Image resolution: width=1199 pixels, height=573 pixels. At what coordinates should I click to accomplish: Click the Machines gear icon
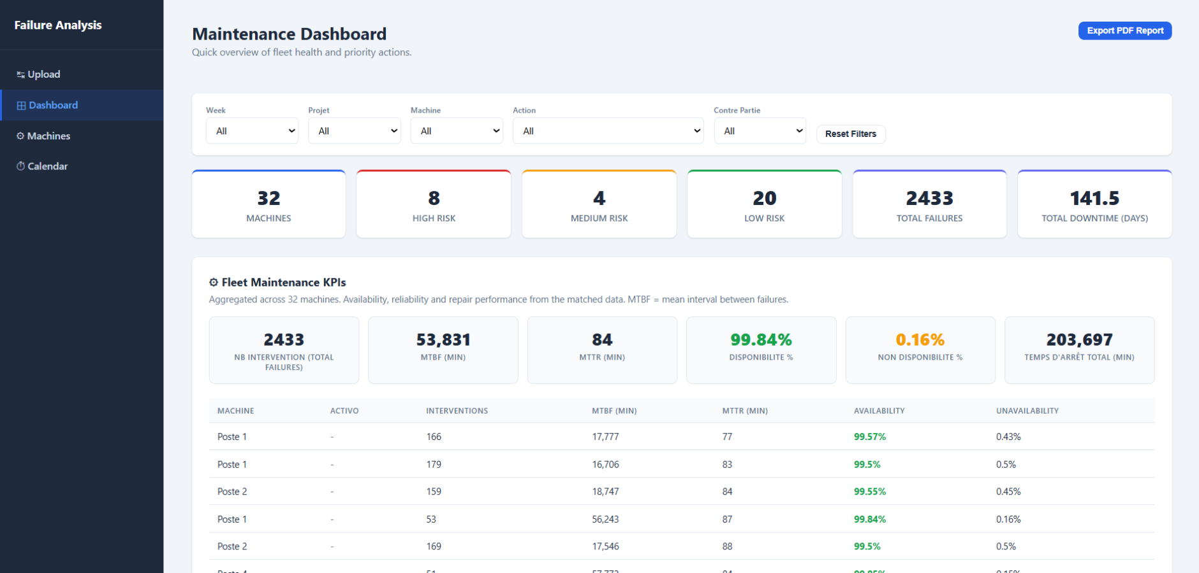(x=20, y=136)
